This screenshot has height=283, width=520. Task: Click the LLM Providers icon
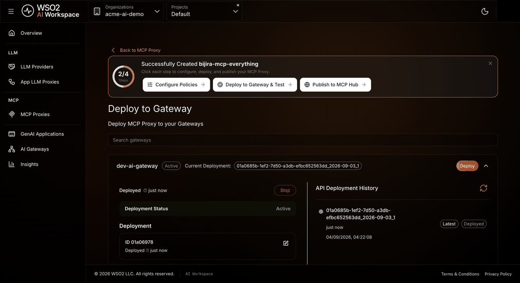[12, 67]
